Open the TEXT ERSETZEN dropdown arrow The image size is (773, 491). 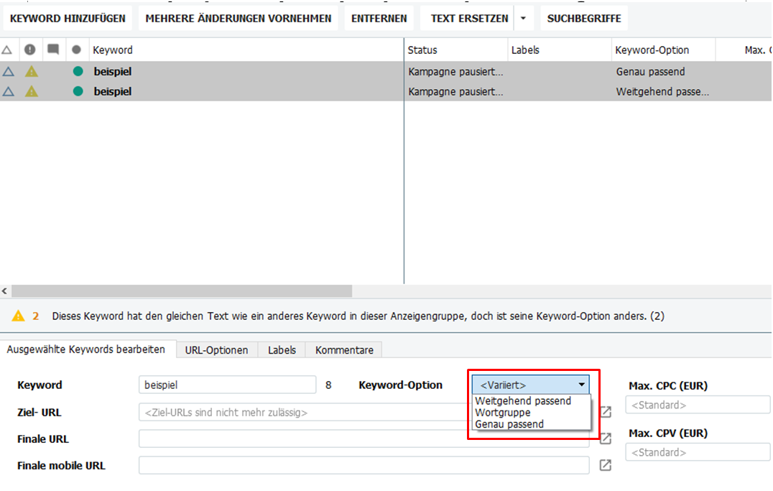[x=522, y=17]
